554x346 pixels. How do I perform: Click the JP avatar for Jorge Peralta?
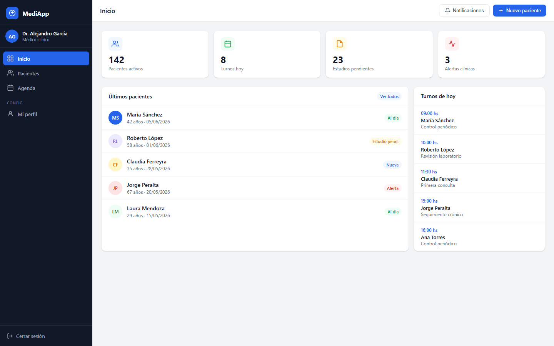click(115, 188)
